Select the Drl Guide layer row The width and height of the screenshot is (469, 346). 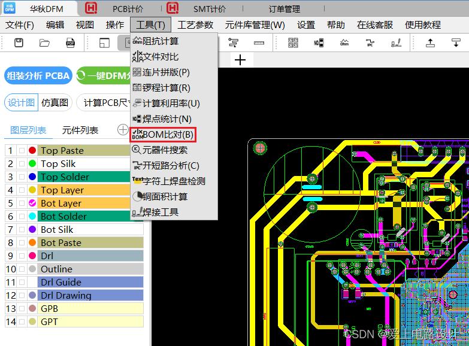click(74, 282)
